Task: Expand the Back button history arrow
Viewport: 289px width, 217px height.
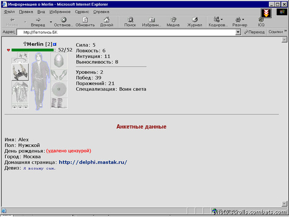Action: 25,22
